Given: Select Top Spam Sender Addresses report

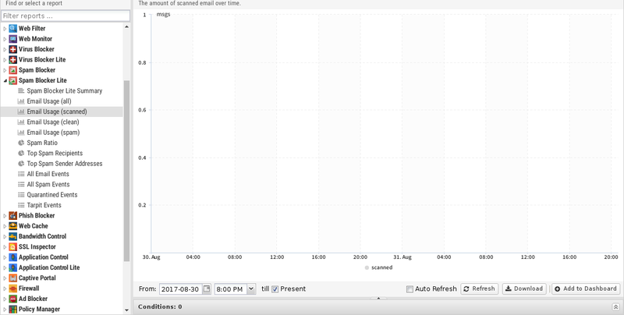Looking at the screenshot, I should coord(65,164).
